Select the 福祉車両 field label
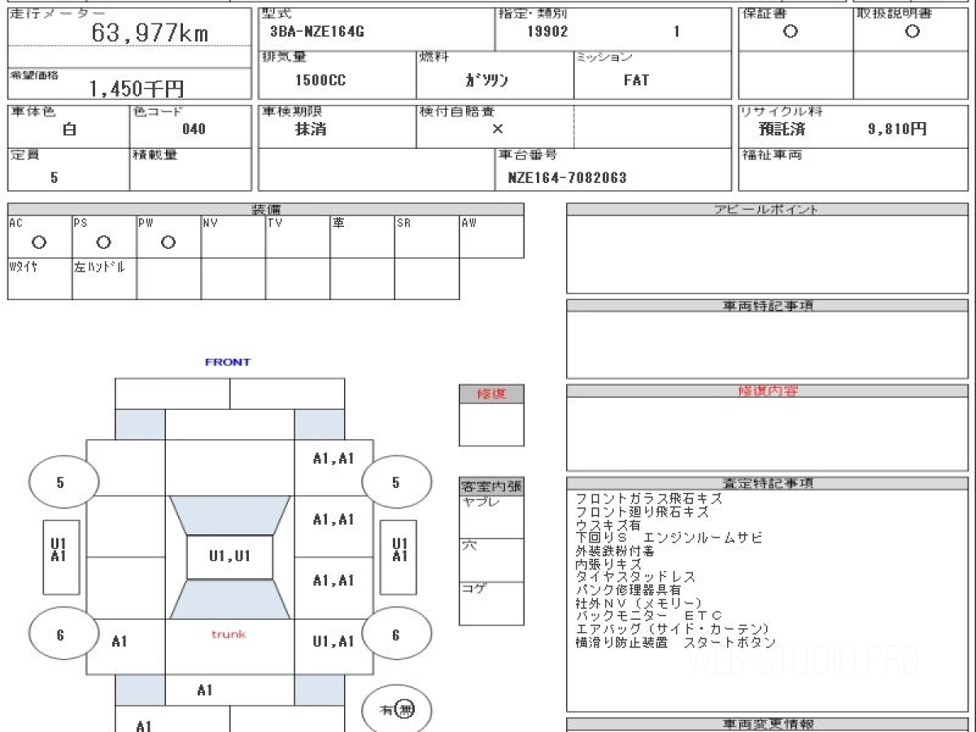The height and width of the screenshot is (732, 976). 771,155
